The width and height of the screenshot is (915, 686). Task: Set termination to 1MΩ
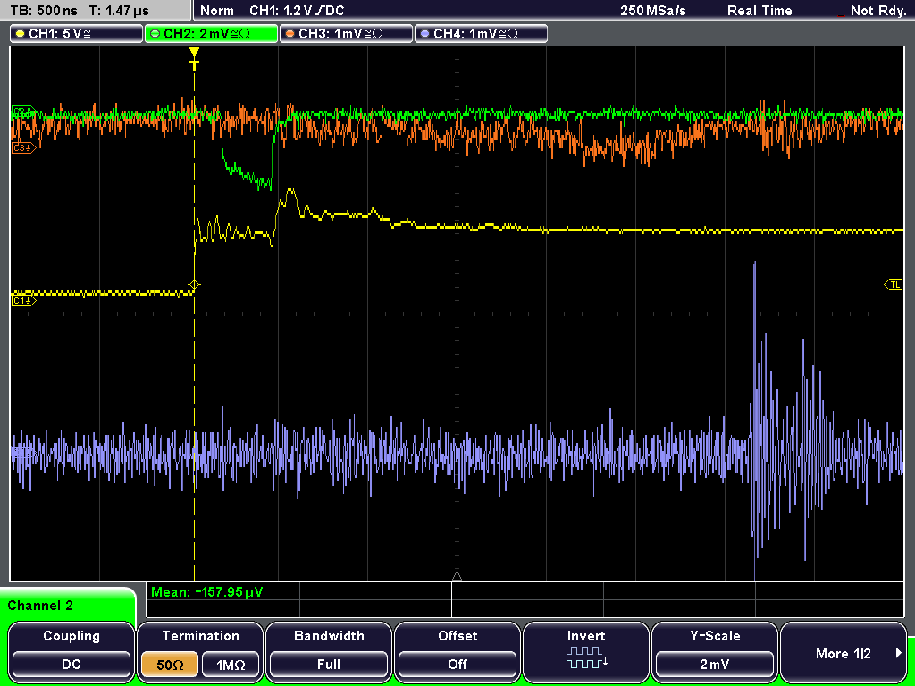(231, 665)
